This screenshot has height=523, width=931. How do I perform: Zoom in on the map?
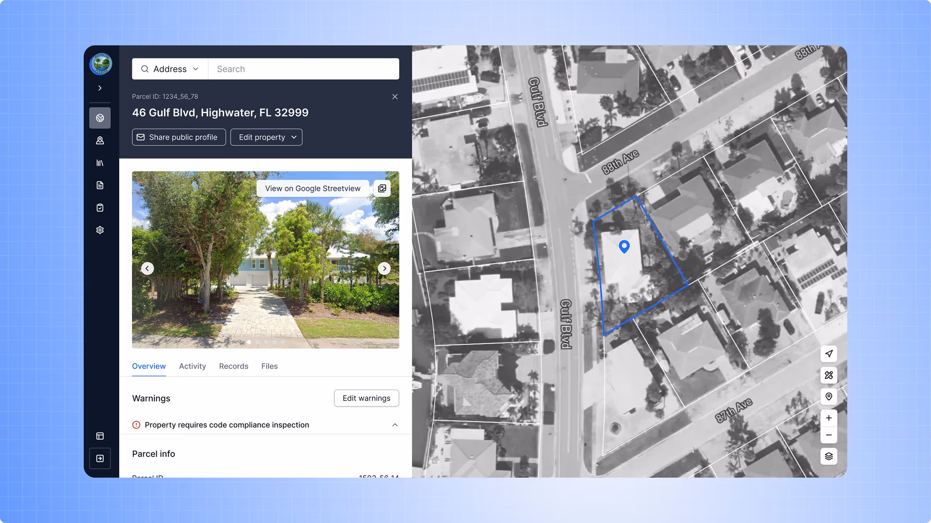(828, 418)
